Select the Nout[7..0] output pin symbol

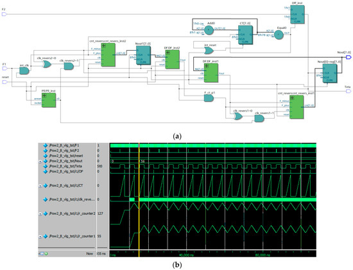pyautogui.click(x=349, y=57)
